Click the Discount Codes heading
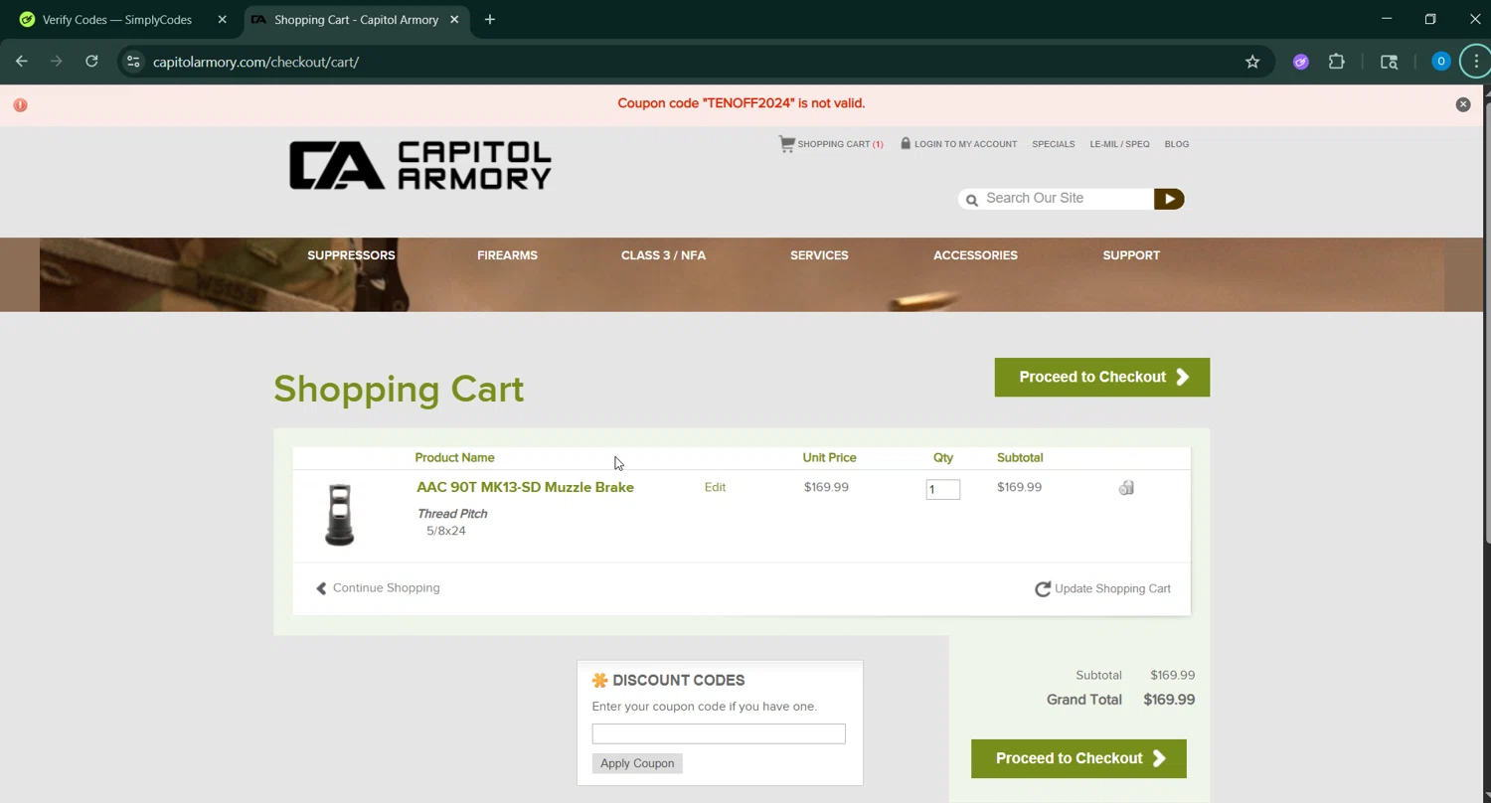 [679, 681]
